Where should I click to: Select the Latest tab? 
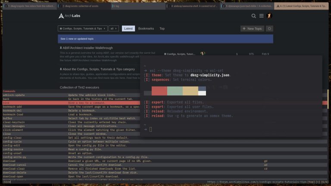128,28
